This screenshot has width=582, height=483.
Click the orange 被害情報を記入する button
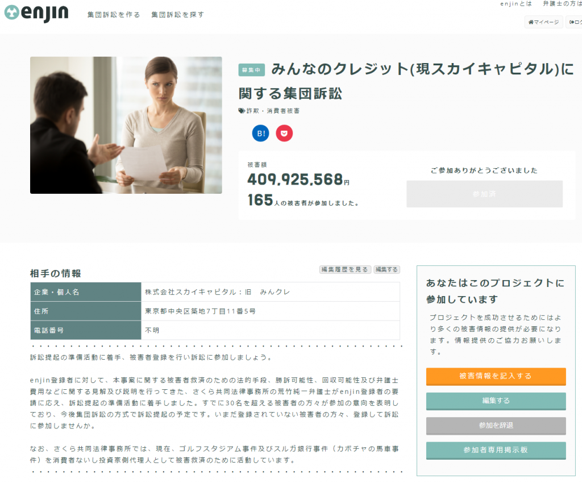pos(496,377)
